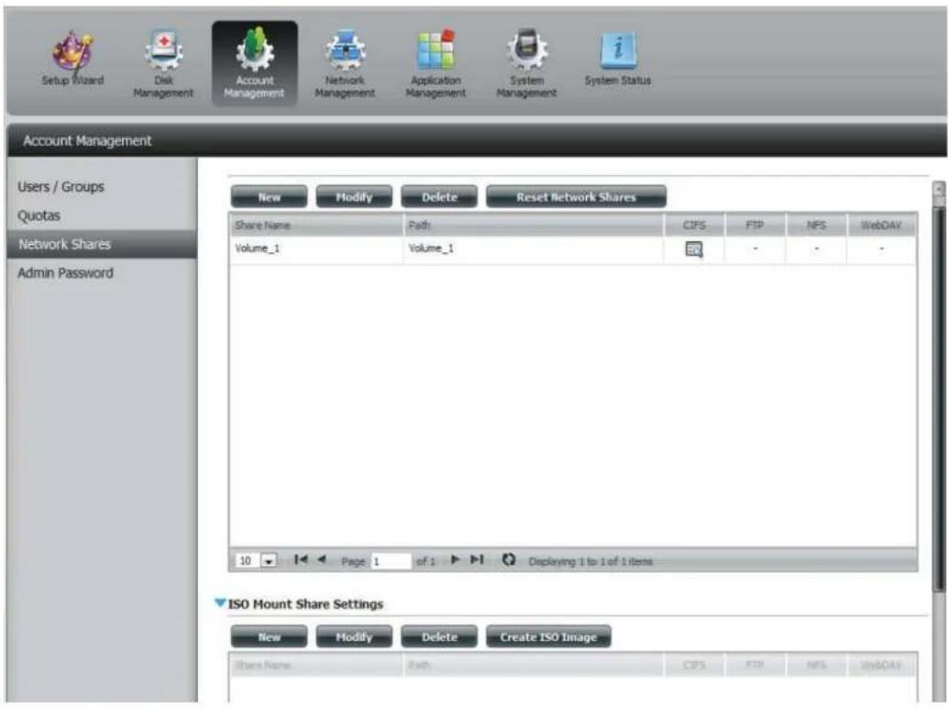Click the NFS column header in shares table
The width and height of the screenshot is (948, 709).
pos(816,225)
